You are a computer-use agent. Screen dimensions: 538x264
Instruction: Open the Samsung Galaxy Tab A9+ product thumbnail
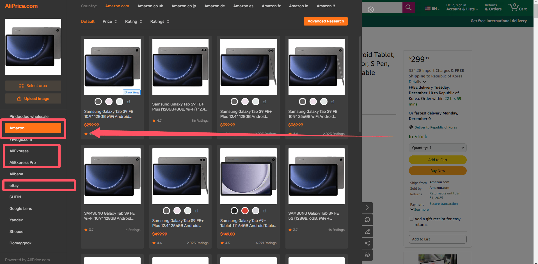[x=248, y=176]
